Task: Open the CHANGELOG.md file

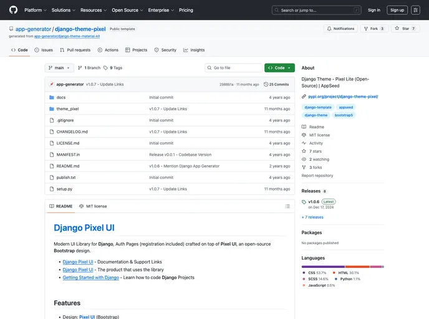Action: click(72, 131)
